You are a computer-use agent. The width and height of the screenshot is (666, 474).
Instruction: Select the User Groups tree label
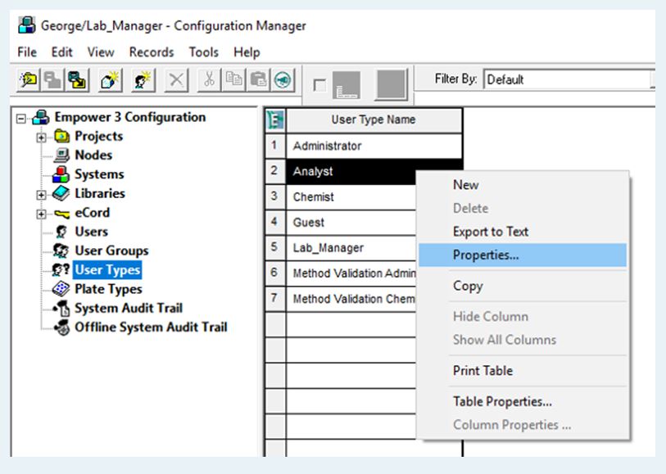click(111, 251)
